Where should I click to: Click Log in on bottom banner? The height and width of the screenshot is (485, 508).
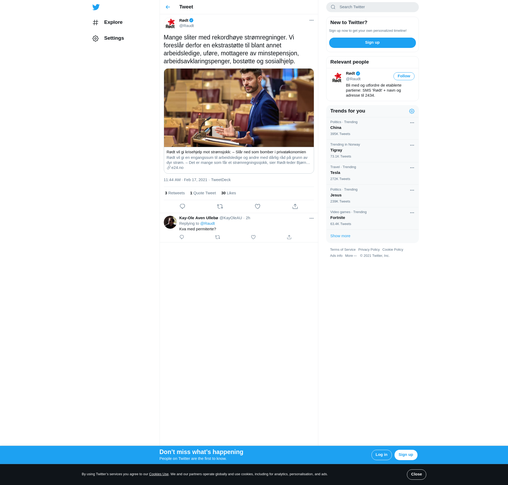tap(381, 455)
